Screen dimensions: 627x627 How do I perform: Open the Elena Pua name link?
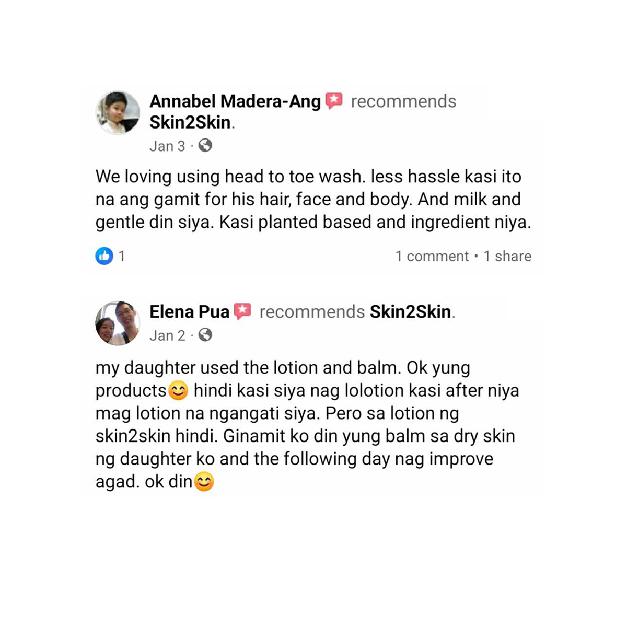(189, 312)
